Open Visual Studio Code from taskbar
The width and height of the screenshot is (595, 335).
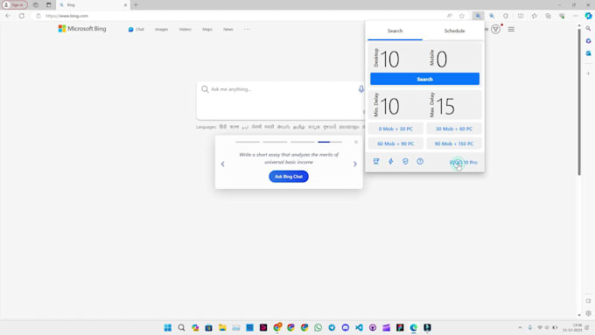359,328
